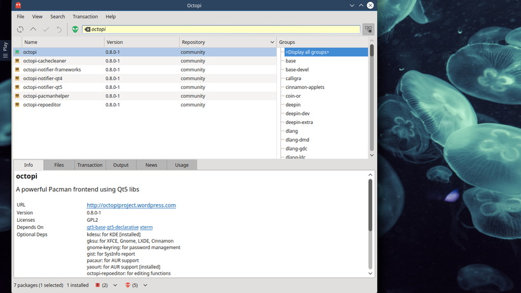521x293 pixels.
Task: Click package icon for octopi-notifier-qt5
Action: (17, 87)
